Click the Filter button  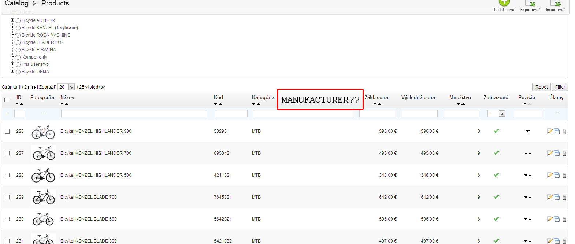[560, 87]
